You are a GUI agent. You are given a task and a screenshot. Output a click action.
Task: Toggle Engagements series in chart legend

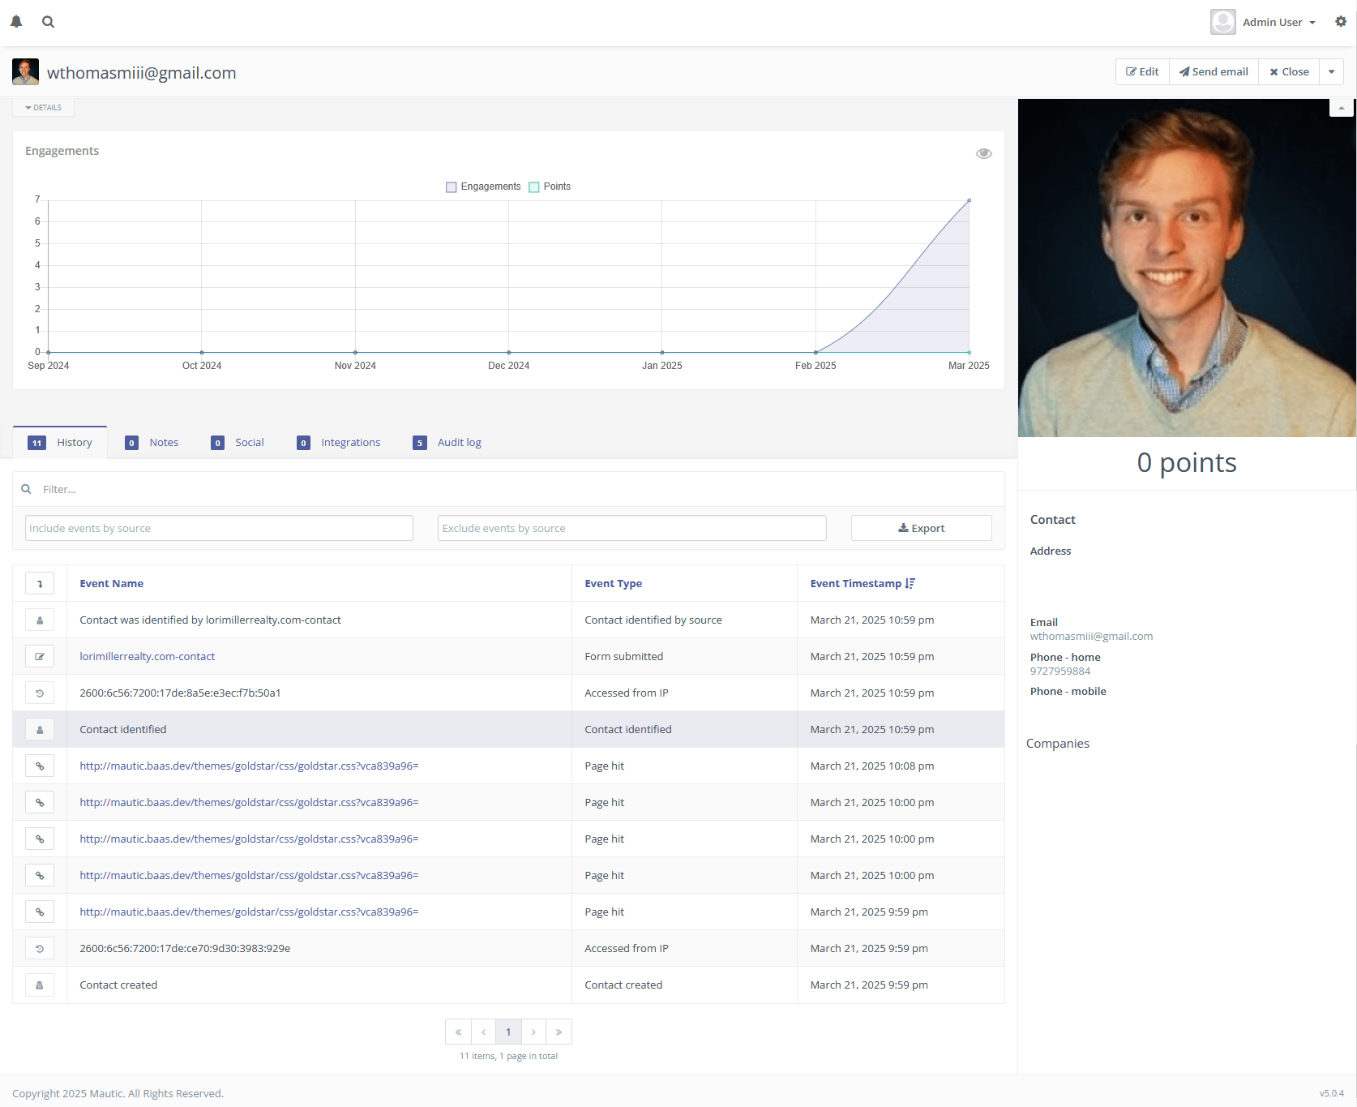484,187
